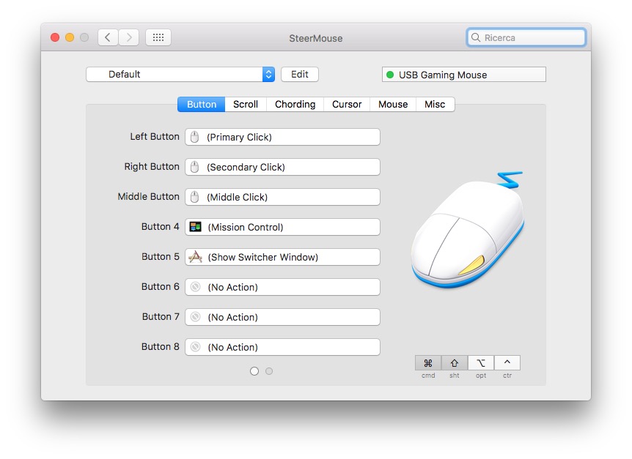Click the Middle Button label
632x459 pixels.
148,196
